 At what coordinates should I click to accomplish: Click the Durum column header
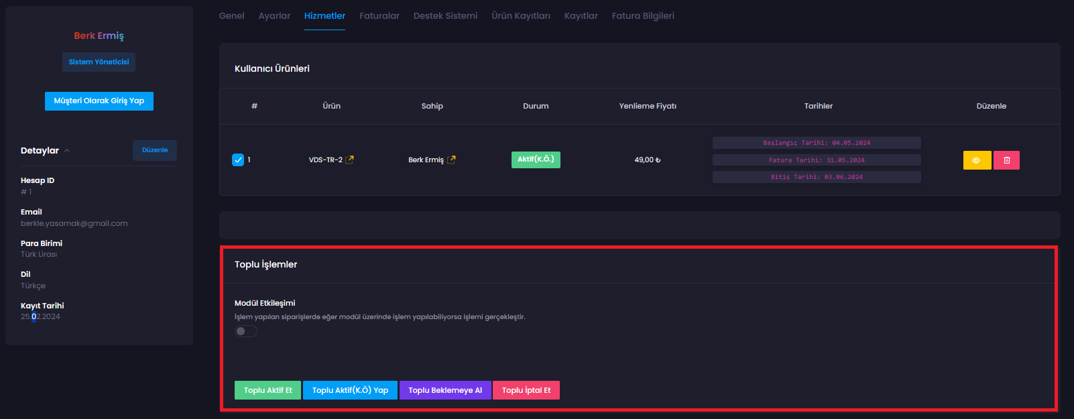[536, 106]
